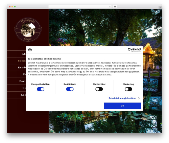
Task: Open the Ga... sidebar menu item
Action: point(17,88)
